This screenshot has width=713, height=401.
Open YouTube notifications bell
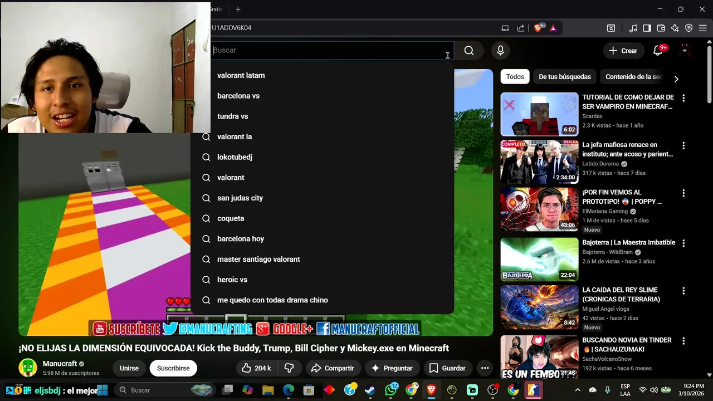[658, 51]
